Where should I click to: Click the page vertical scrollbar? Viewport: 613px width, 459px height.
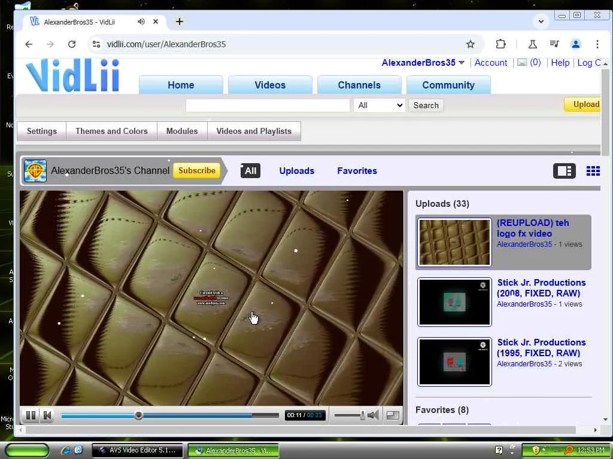(605, 113)
